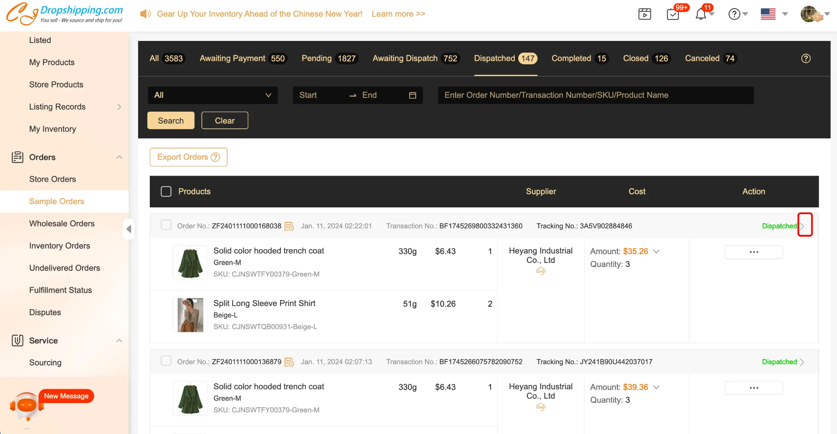Image resolution: width=837 pixels, height=434 pixels.
Task: Open Wholesale Orders in the sidebar
Action: point(62,224)
